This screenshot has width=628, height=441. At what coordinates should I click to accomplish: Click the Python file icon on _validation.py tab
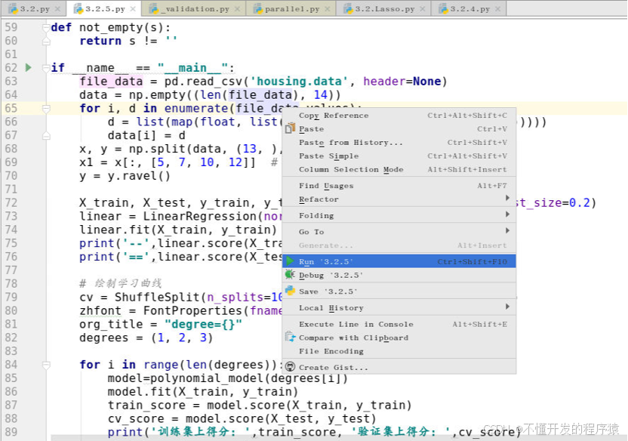pyautogui.click(x=153, y=8)
